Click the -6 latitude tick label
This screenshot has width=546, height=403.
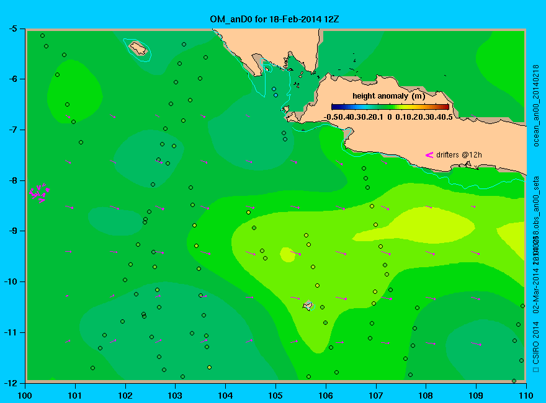[12, 79]
